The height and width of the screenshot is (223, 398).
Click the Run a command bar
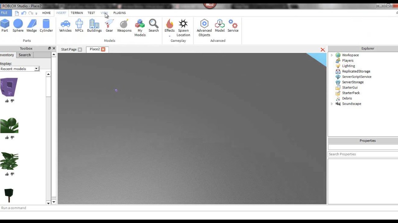pyautogui.click(x=199, y=208)
